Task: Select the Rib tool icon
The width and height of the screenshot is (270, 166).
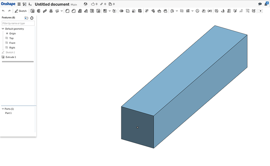Action: 86,11
